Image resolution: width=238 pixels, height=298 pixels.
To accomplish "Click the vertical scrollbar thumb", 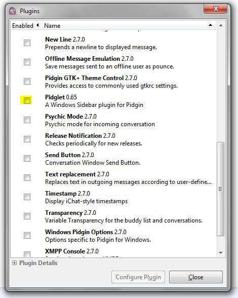I will [220, 189].
